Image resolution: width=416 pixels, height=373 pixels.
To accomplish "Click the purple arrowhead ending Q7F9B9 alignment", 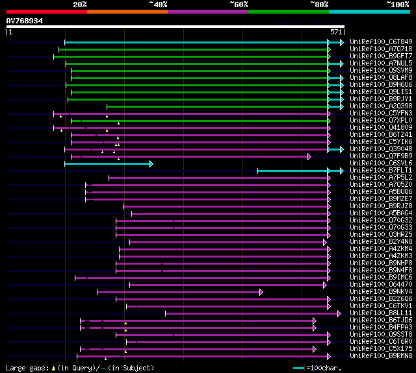I will [309, 157].
